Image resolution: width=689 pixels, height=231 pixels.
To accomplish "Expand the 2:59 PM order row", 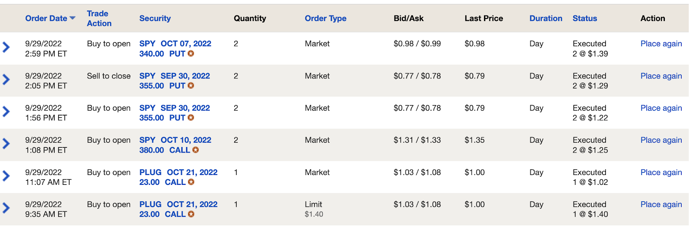I will (6, 47).
